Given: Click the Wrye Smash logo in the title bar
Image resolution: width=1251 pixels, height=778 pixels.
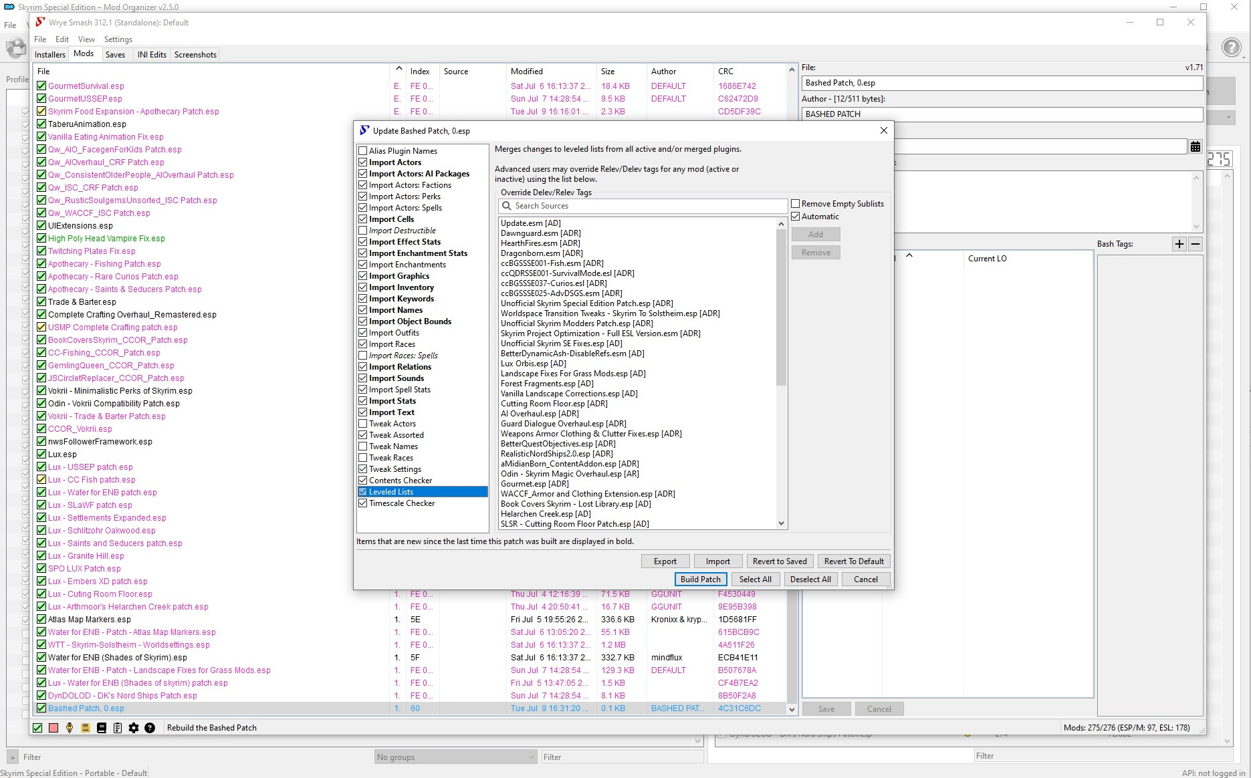Looking at the screenshot, I should tap(40, 22).
